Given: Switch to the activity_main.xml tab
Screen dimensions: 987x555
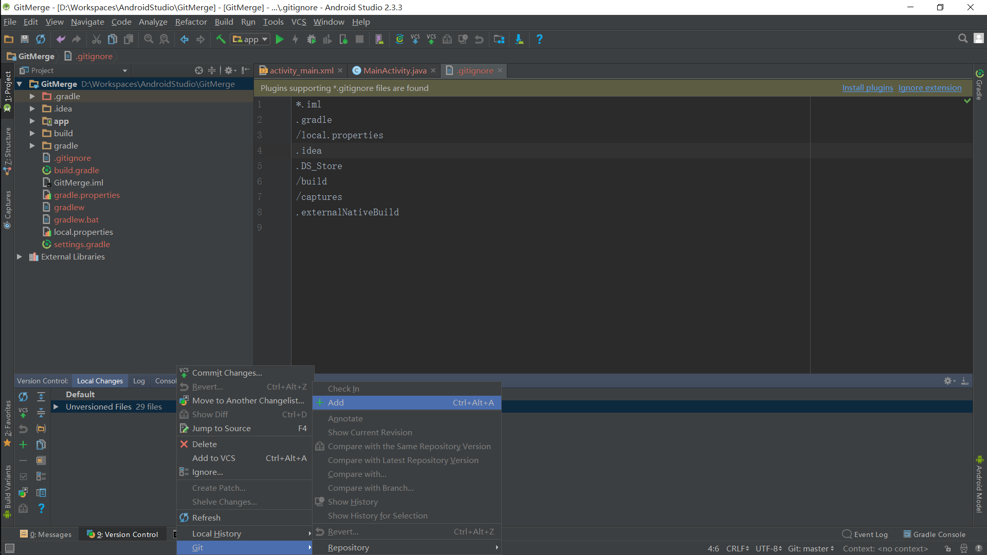Looking at the screenshot, I should coord(301,71).
